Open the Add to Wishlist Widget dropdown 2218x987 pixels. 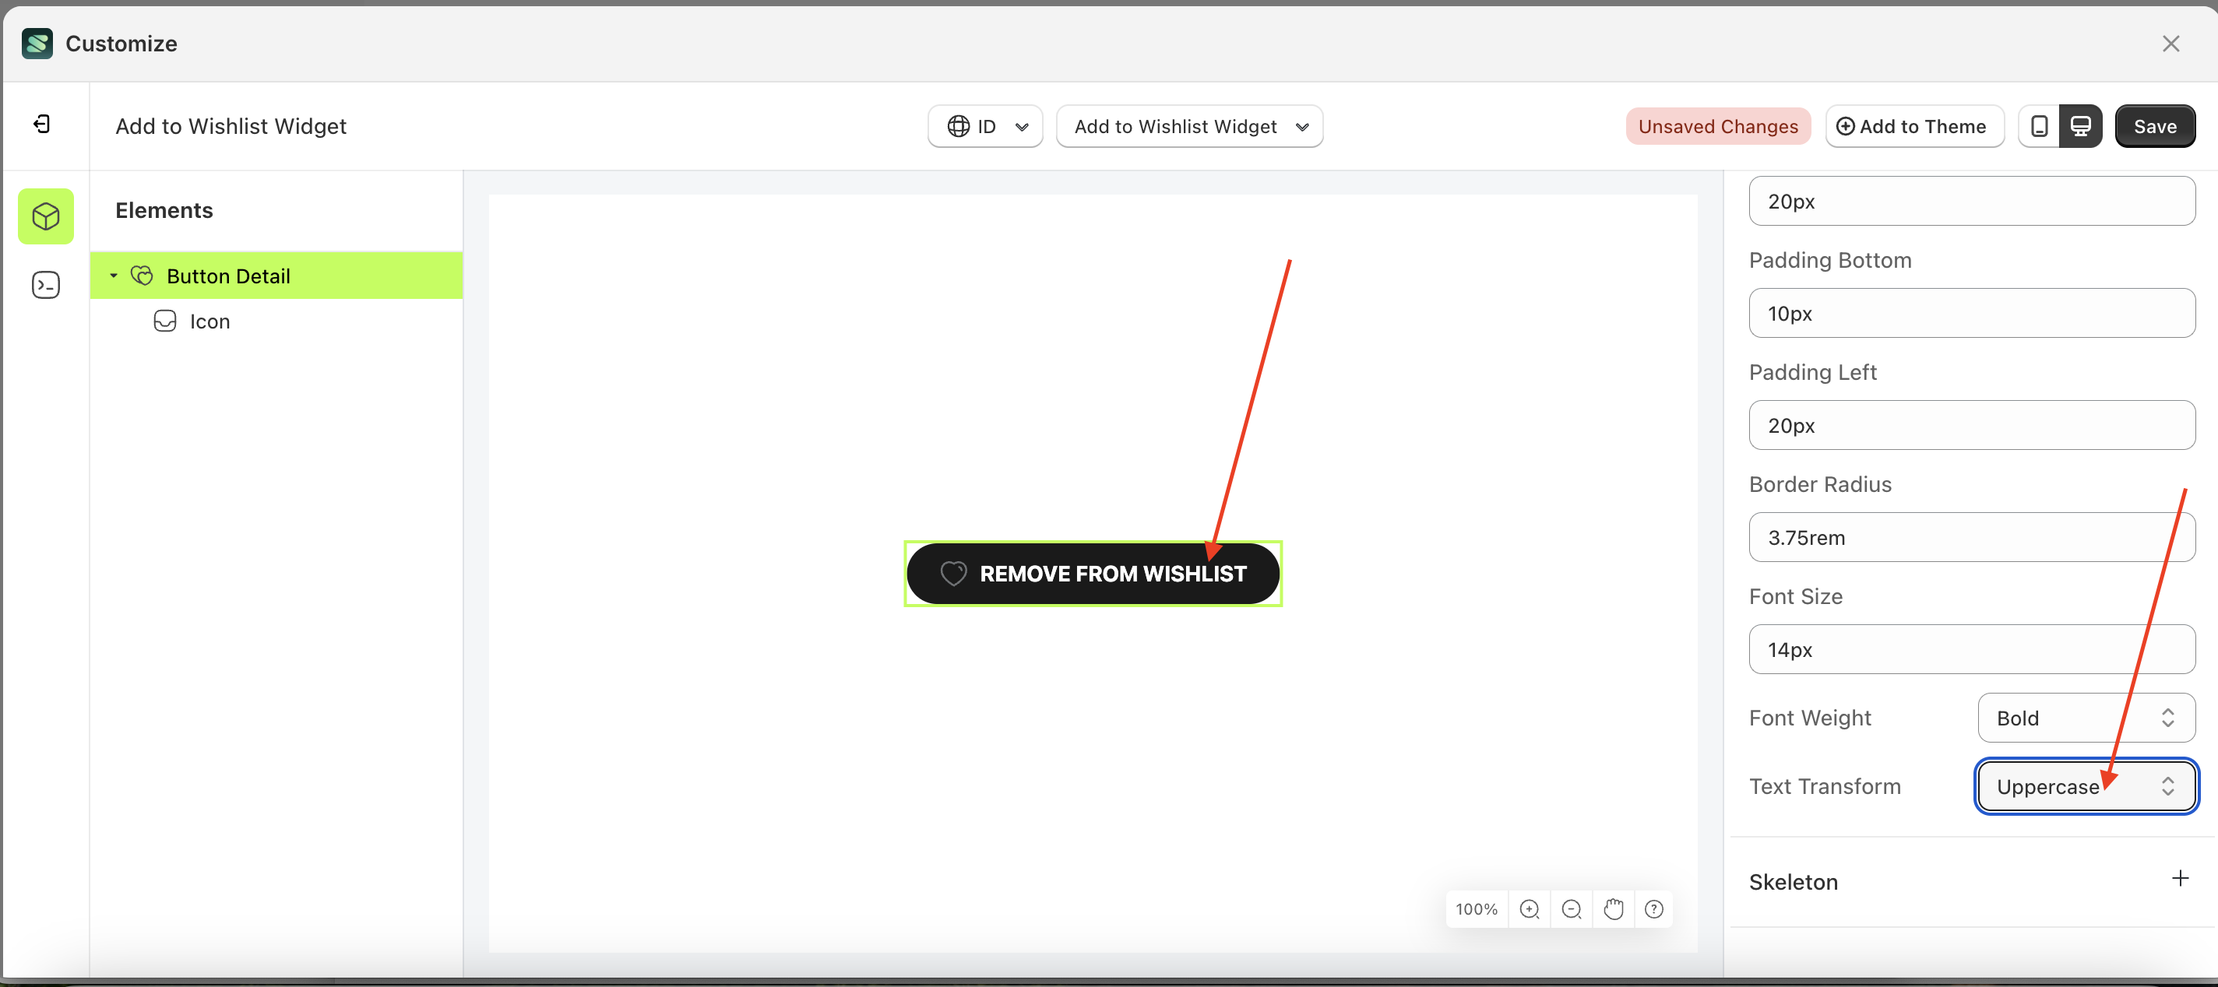[x=1189, y=125]
